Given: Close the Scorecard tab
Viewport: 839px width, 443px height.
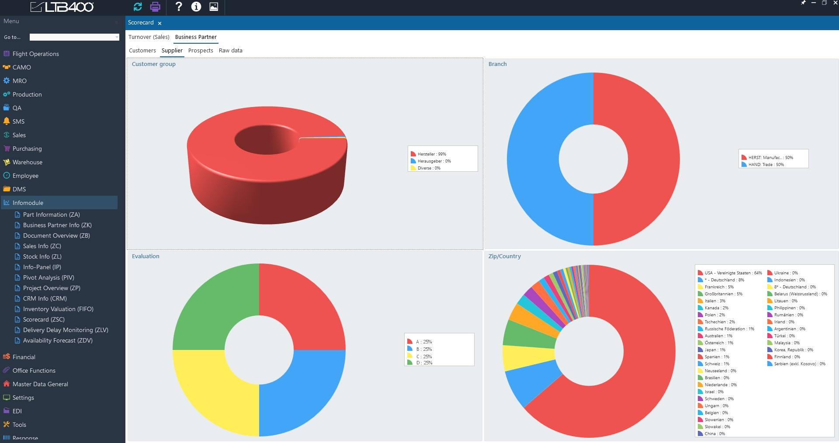Looking at the screenshot, I should click(x=159, y=23).
